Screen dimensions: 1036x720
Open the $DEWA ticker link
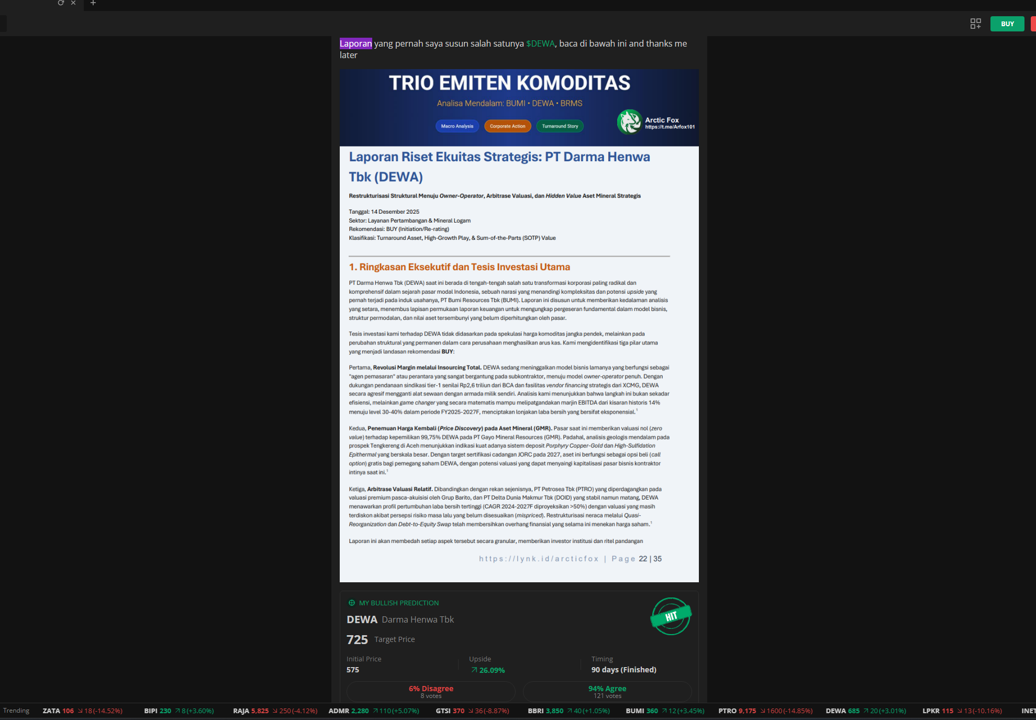[x=540, y=43]
